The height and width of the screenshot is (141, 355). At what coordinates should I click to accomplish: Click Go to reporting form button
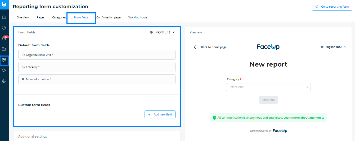[332, 7]
